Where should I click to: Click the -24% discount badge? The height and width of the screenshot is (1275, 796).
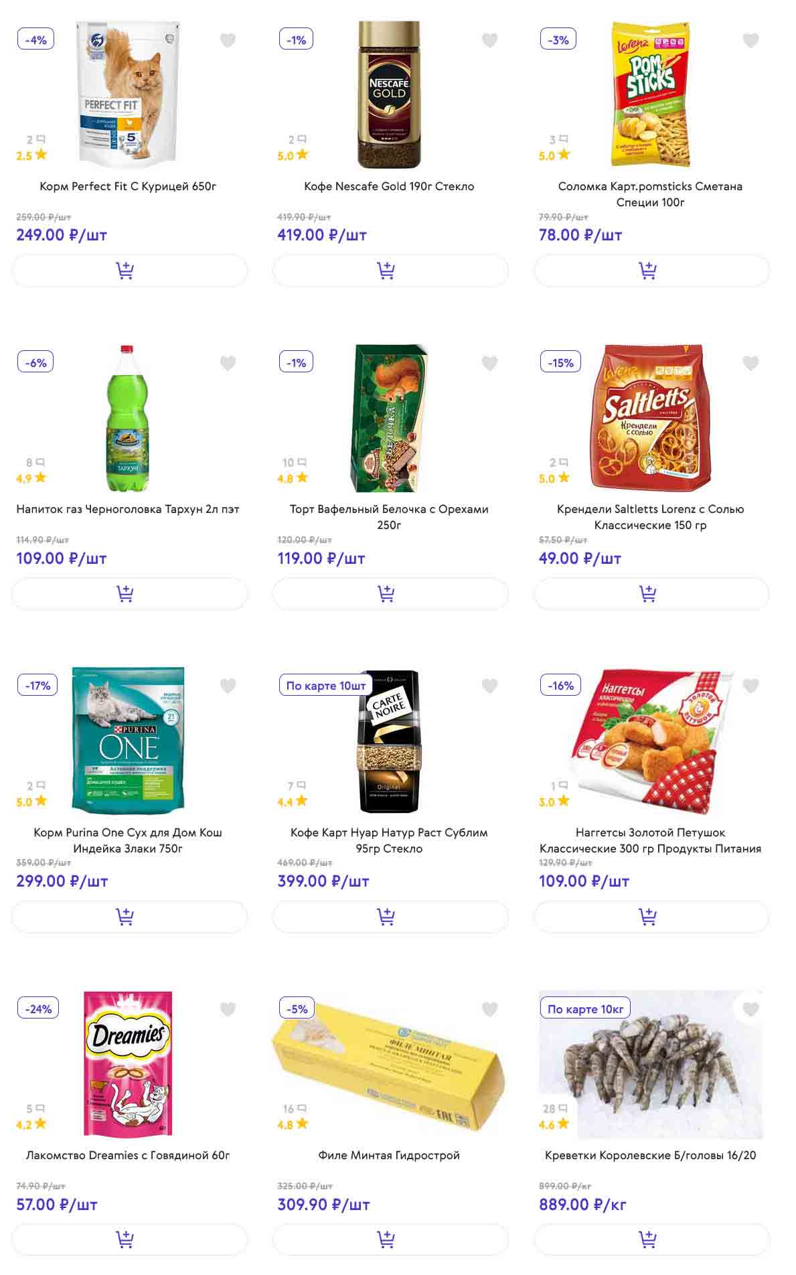point(38,1009)
